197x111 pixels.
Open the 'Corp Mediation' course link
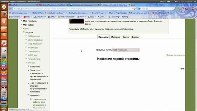tap(35, 44)
